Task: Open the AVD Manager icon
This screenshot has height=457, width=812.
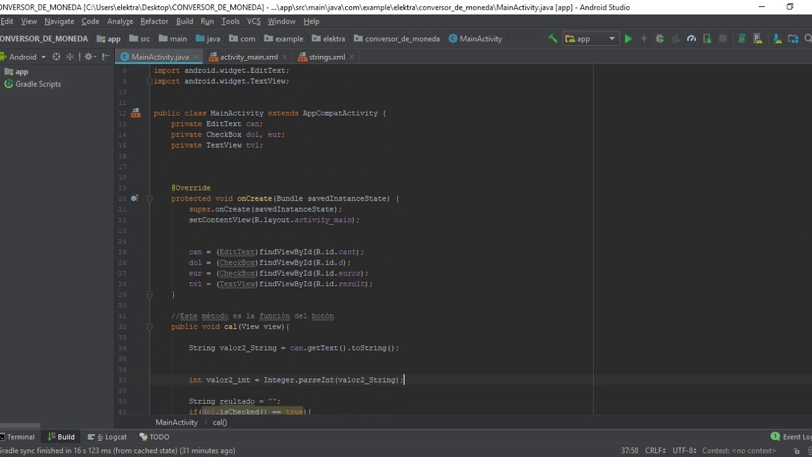Action: click(757, 39)
